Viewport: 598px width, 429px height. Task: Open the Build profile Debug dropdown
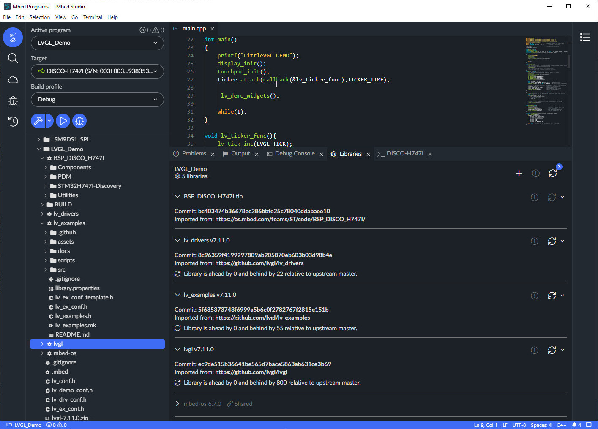click(x=97, y=100)
